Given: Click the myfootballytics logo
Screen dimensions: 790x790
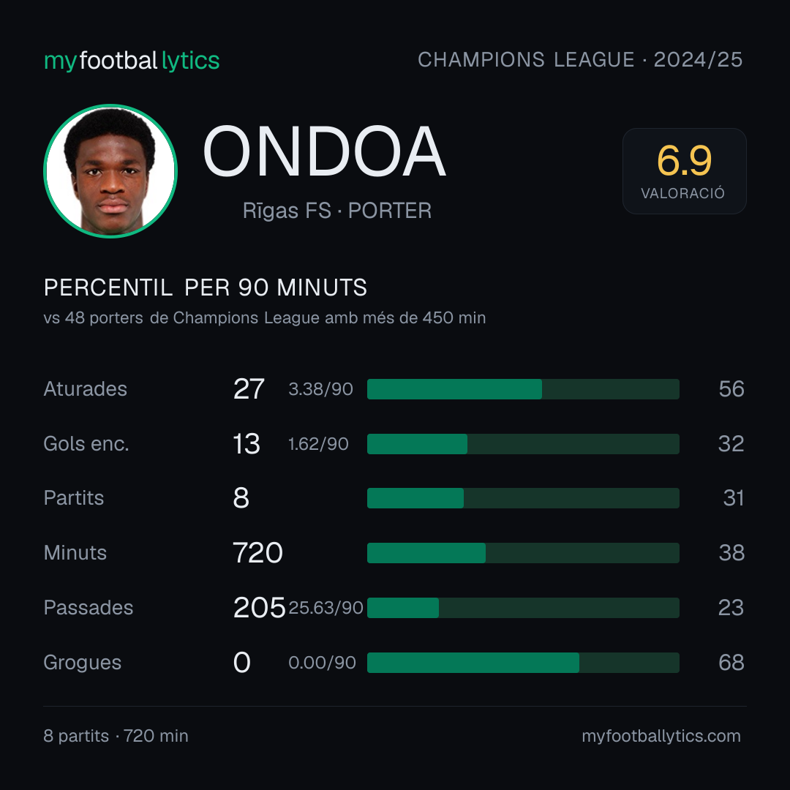Looking at the screenshot, I should 132,61.
